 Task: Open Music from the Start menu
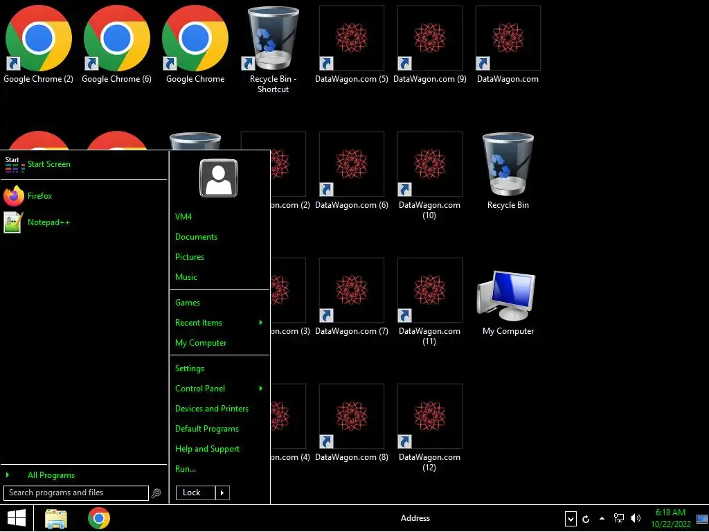click(x=186, y=277)
